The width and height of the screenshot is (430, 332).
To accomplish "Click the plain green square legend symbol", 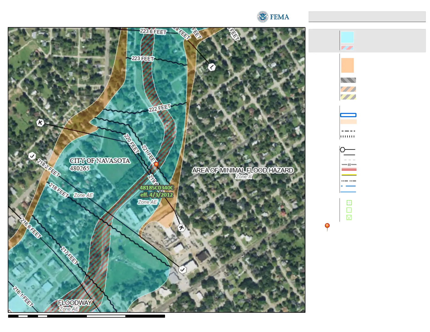I will 349,210.
